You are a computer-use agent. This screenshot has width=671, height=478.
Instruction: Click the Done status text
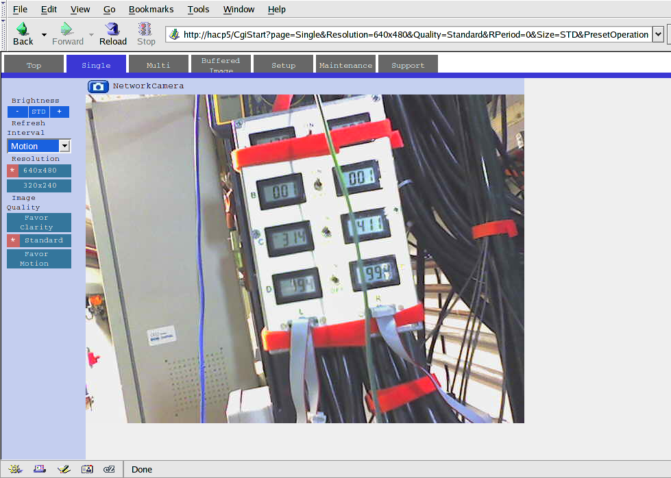click(x=142, y=470)
